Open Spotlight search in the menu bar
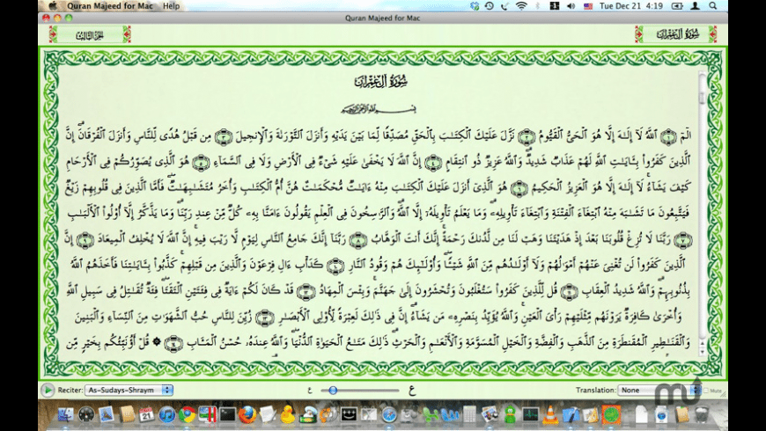The height and width of the screenshot is (431, 766). (x=713, y=6)
